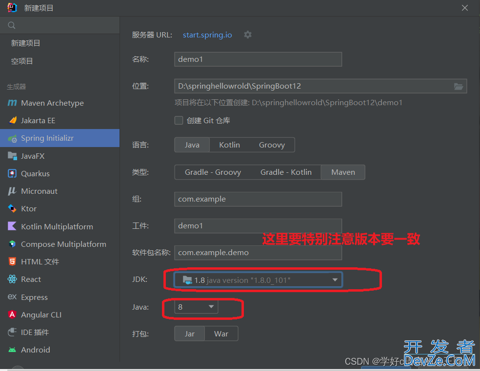The image size is (480, 371).
Task: Click the sidebar search field
Action: point(60,25)
